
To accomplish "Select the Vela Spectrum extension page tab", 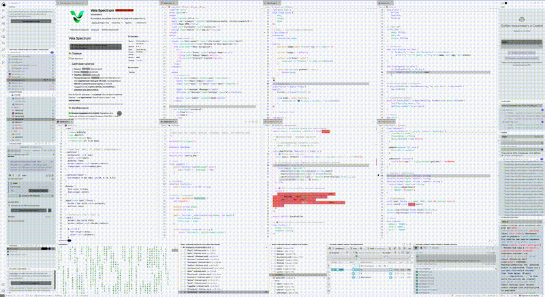I will coord(72,3).
